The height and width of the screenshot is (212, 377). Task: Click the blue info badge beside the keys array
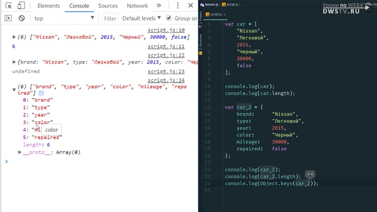coord(41,93)
